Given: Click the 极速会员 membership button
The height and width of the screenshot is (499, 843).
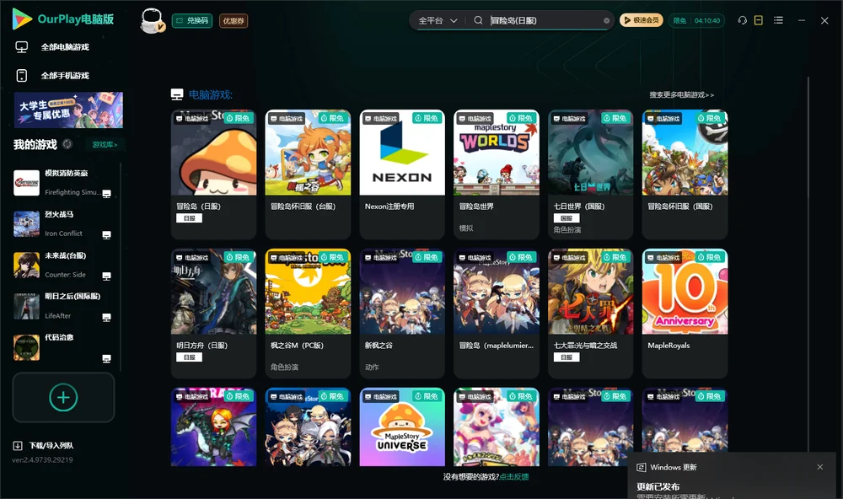Looking at the screenshot, I should (642, 20).
